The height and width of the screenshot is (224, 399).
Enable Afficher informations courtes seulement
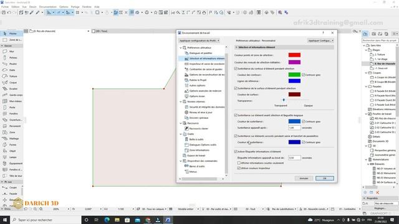pos(239,163)
